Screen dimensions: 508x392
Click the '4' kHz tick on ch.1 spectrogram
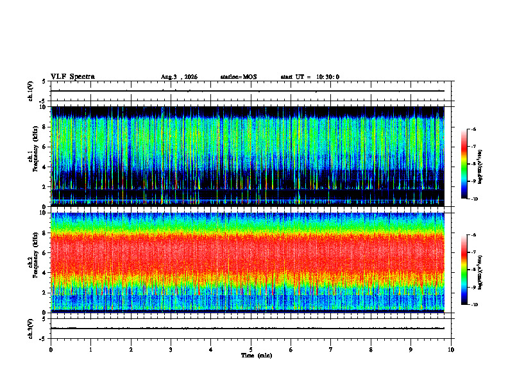(x=45, y=167)
